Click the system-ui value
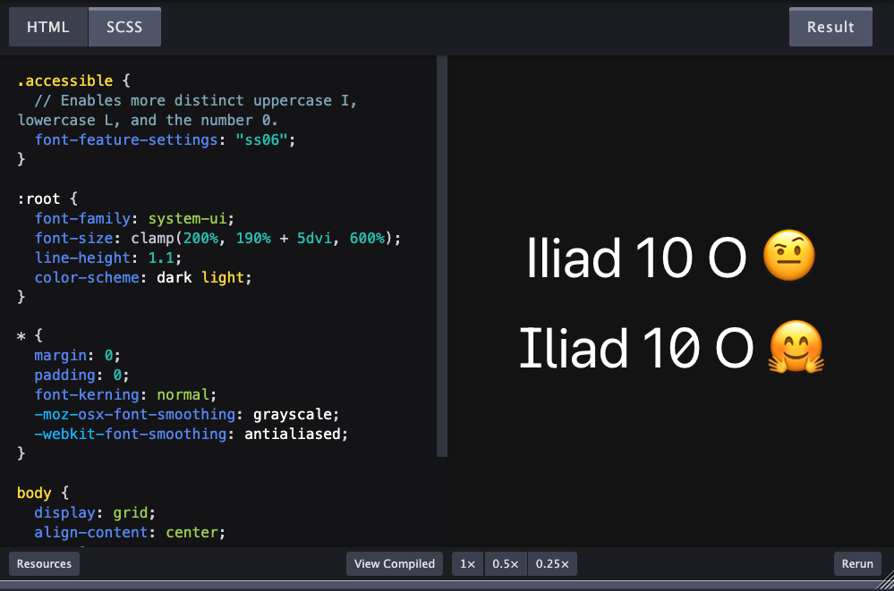Image resolution: width=894 pixels, height=591 pixels. pos(187,218)
